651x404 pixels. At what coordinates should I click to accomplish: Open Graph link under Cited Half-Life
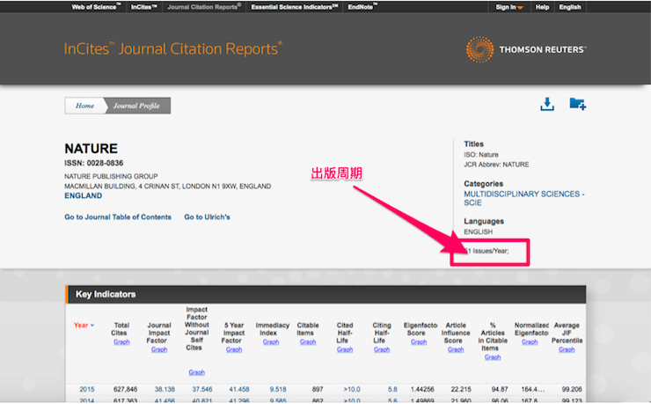tap(345, 349)
